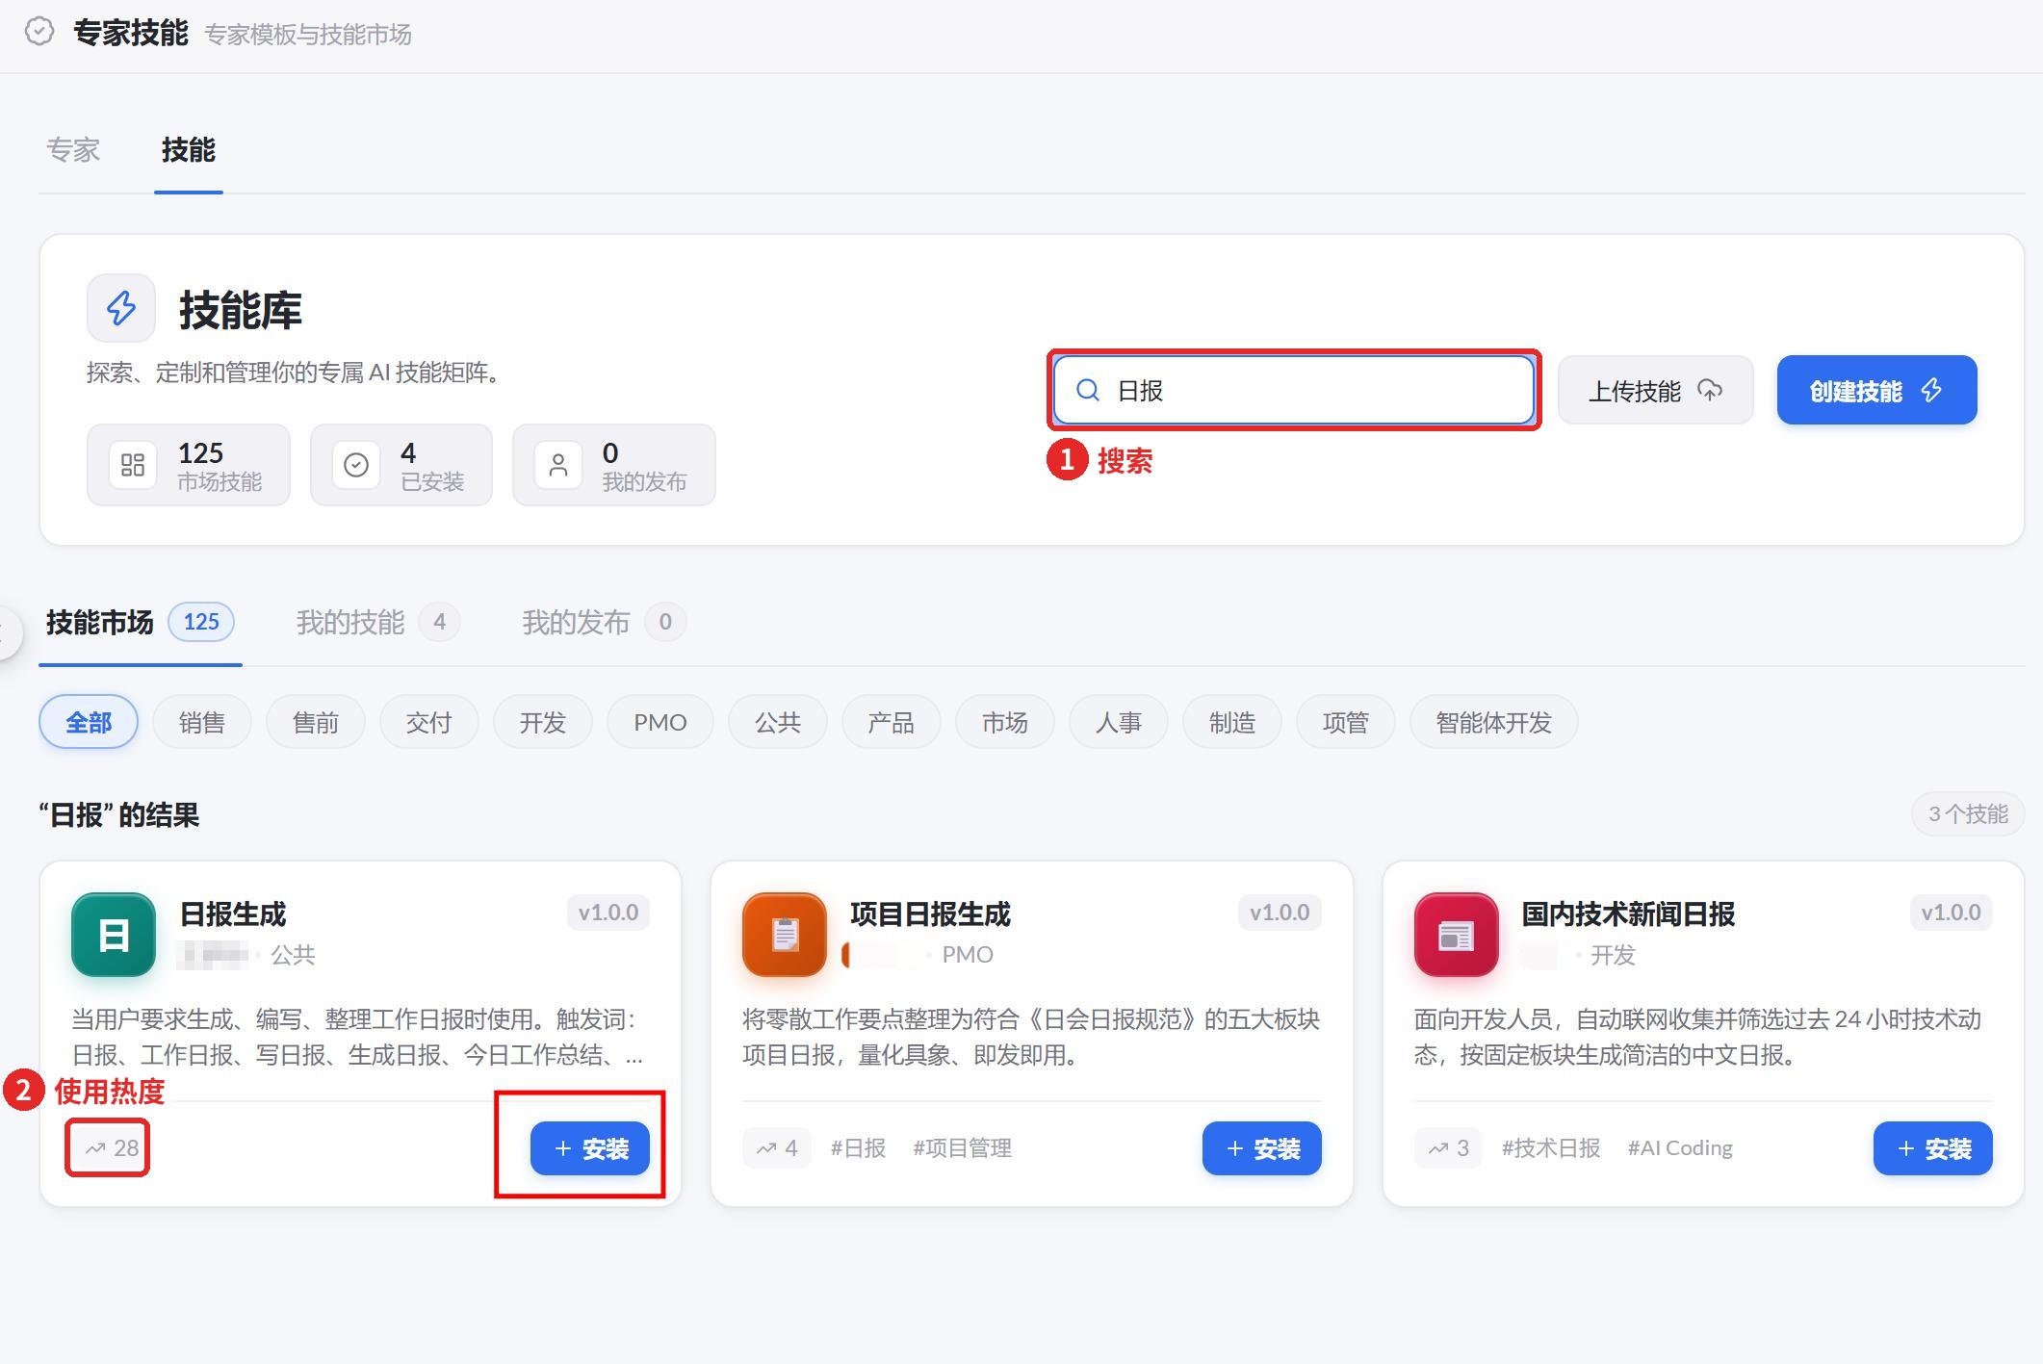Click the 市场技能 grid icon

[133, 466]
